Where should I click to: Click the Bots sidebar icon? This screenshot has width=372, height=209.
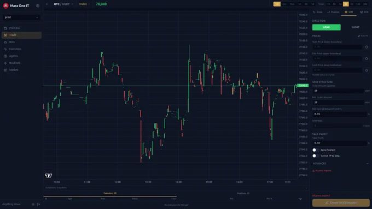(x=5, y=42)
